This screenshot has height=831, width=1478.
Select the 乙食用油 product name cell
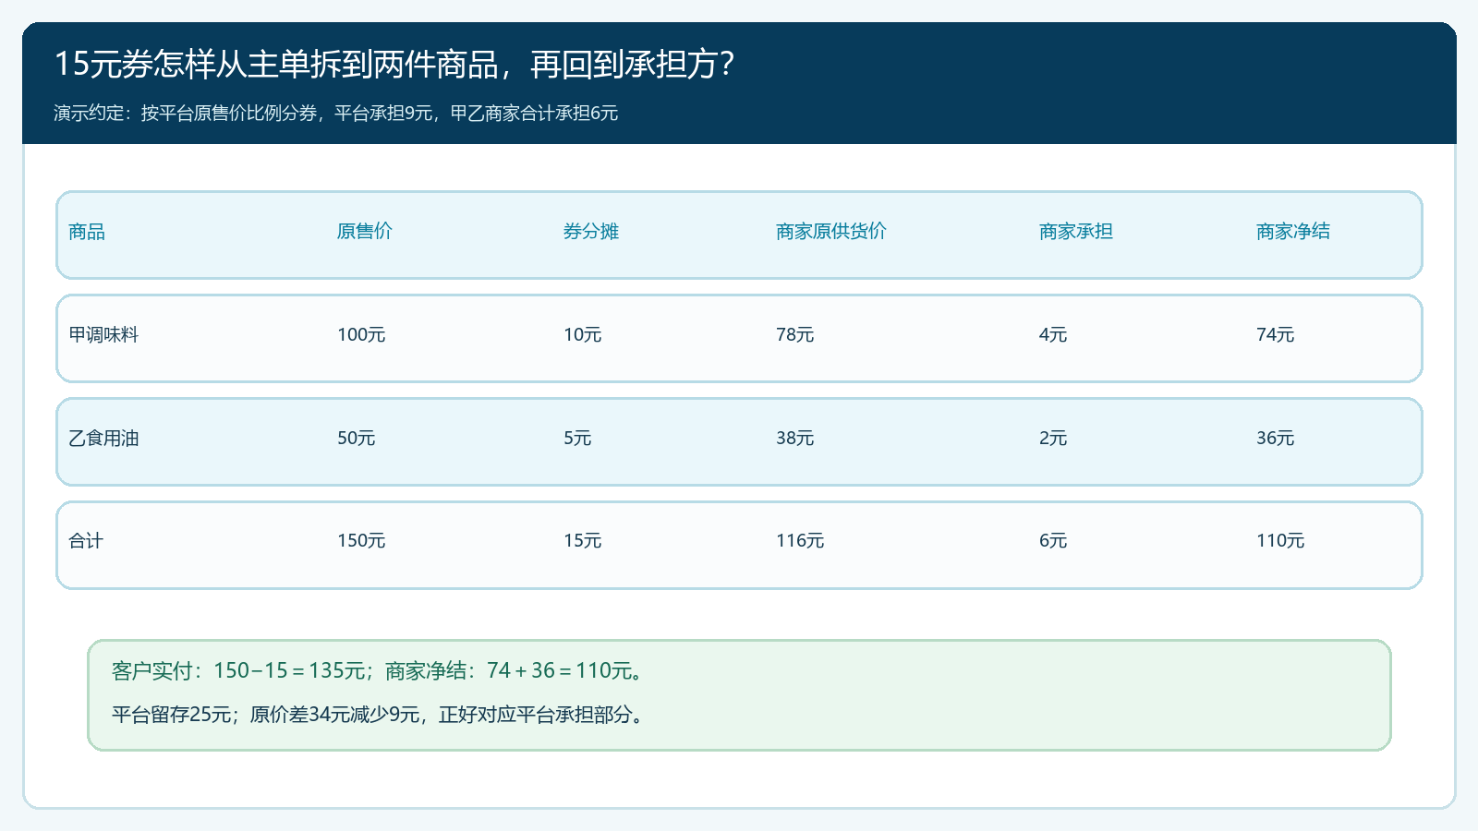pos(103,439)
